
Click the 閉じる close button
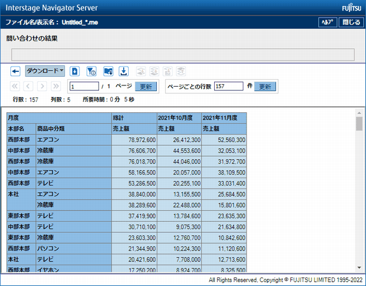(350, 22)
